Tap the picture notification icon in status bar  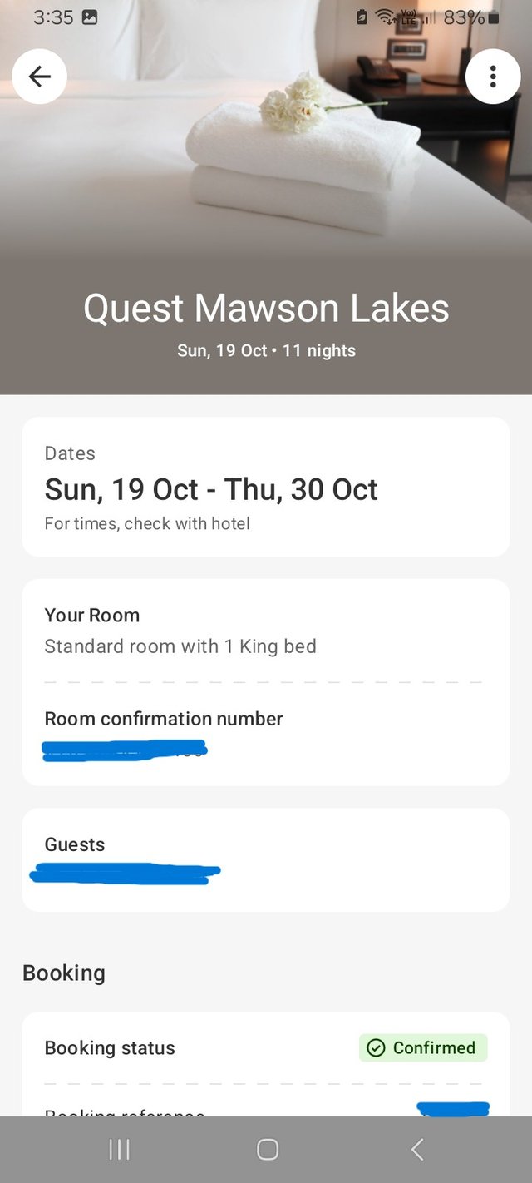tap(90, 17)
